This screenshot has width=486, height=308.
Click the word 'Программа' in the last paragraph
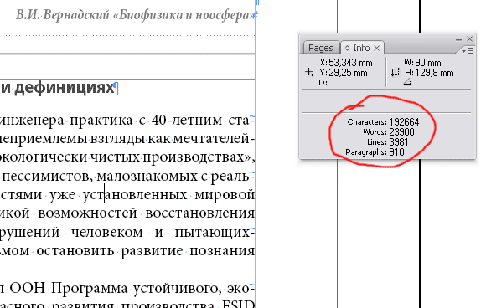point(90,289)
